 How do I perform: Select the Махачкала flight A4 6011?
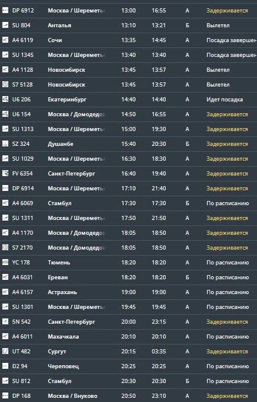click(128, 336)
